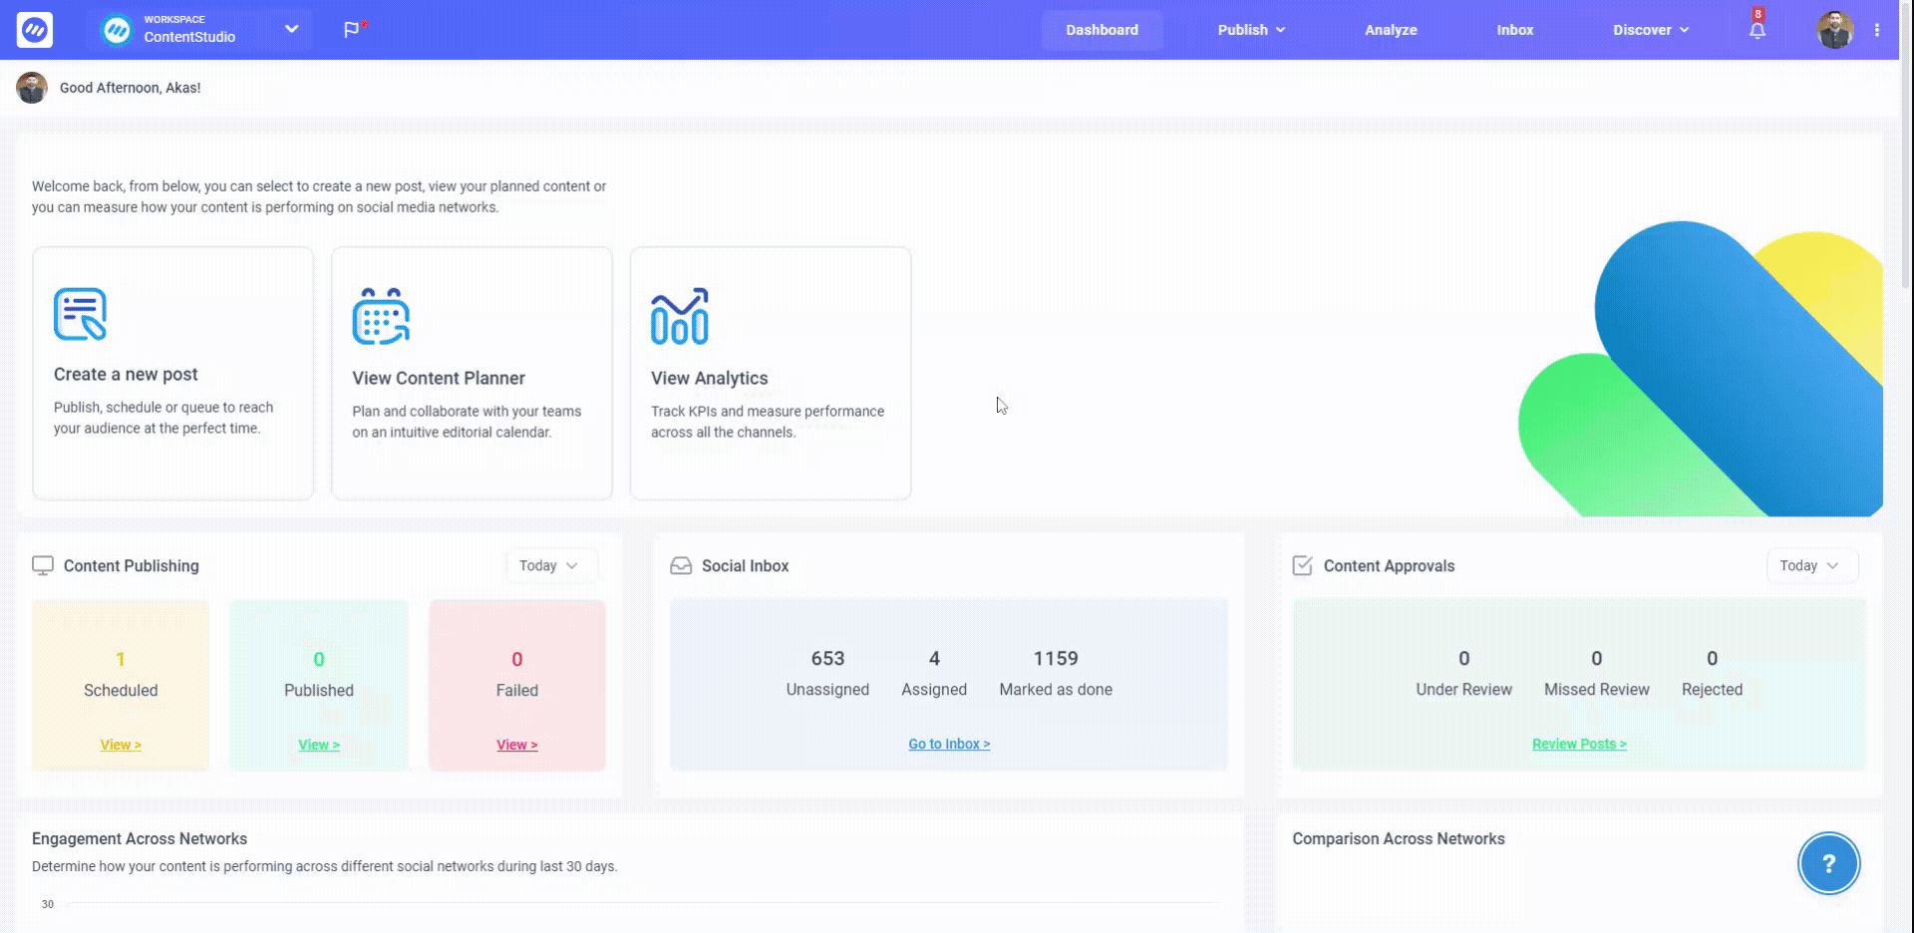Open the help question mark button
The image size is (1914, 933).
(x=1828, y=863)
